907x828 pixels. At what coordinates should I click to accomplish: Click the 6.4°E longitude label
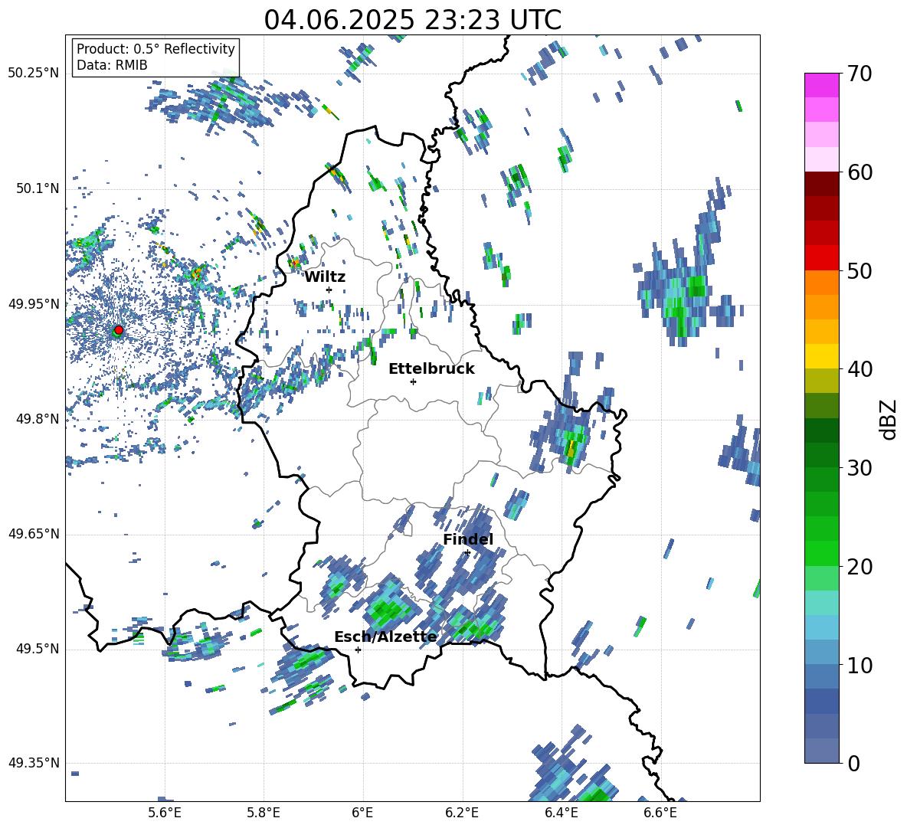561,813
